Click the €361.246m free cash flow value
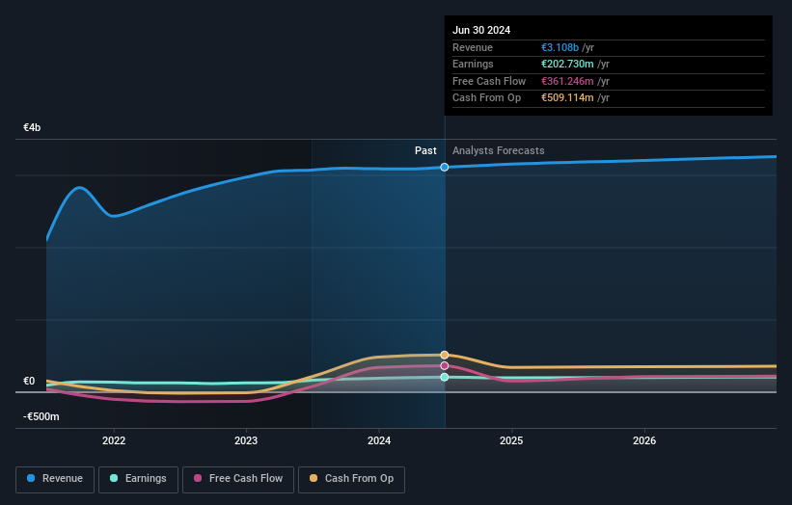 pyautogui.click(x=567, y=81)
